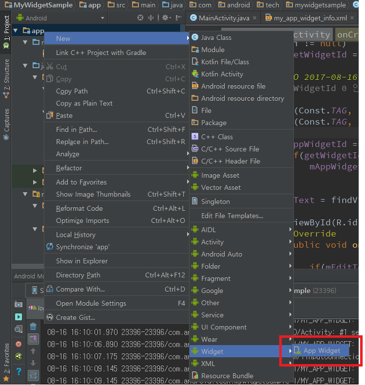Expand the Activity submenu arrow
Viewport: 365px width, 385px height.
tap(290, 241)
